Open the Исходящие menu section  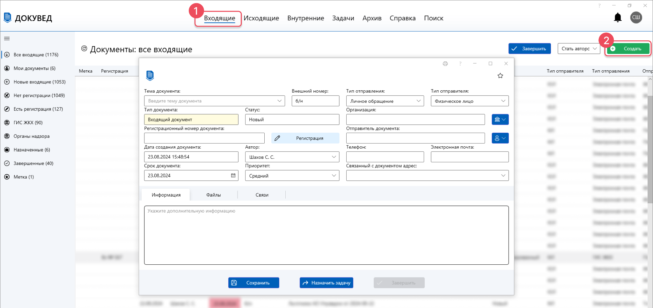[x=261, y=18]
